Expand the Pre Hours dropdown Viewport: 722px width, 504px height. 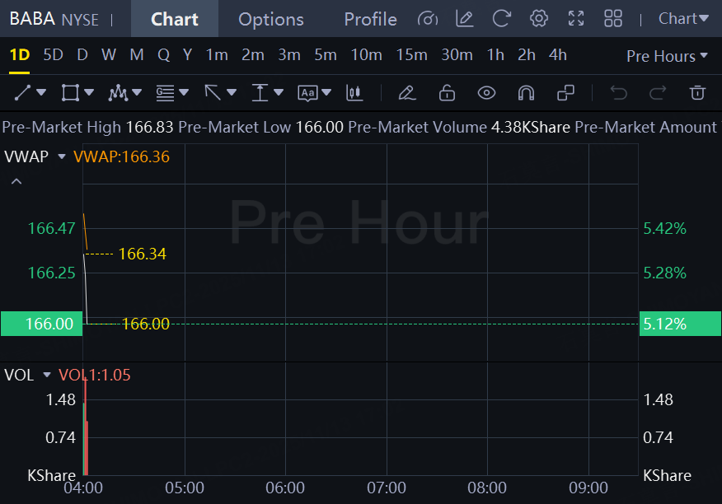[x=667, y=56]
